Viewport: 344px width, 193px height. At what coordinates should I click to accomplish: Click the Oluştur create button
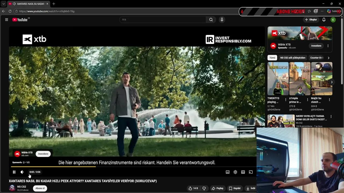(x=311, y=20)
